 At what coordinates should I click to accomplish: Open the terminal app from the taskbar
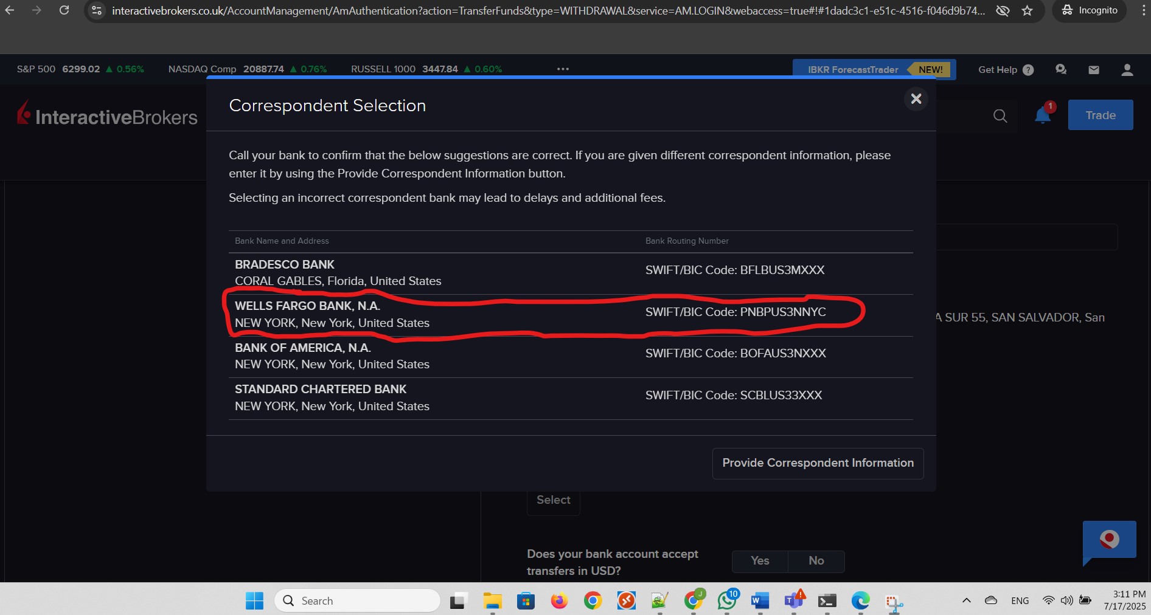click(x=827, y=600)
